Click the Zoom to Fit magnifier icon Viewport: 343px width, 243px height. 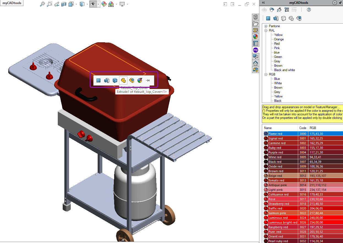point(42,4)
